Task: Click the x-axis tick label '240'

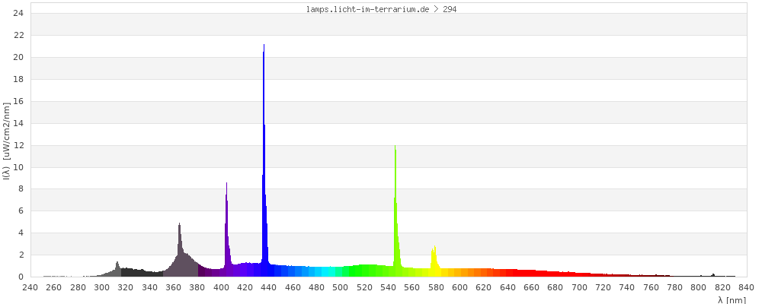Action: pyautogui.click(x=30, y=287)
